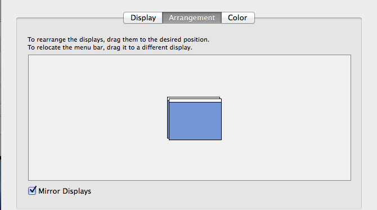Screen dimensions: 377x210
Task: Click the Mirror Displays label text
Action: coord(65,191)
